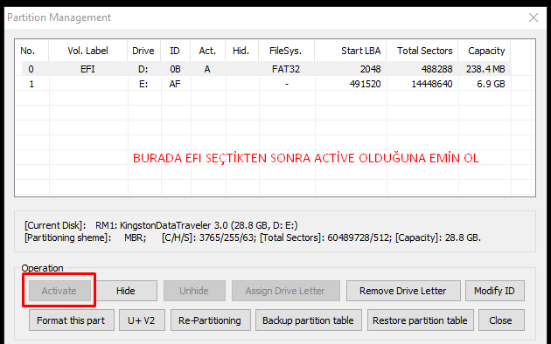Click Total Sectors value 14448640

[x=432, y=84]
